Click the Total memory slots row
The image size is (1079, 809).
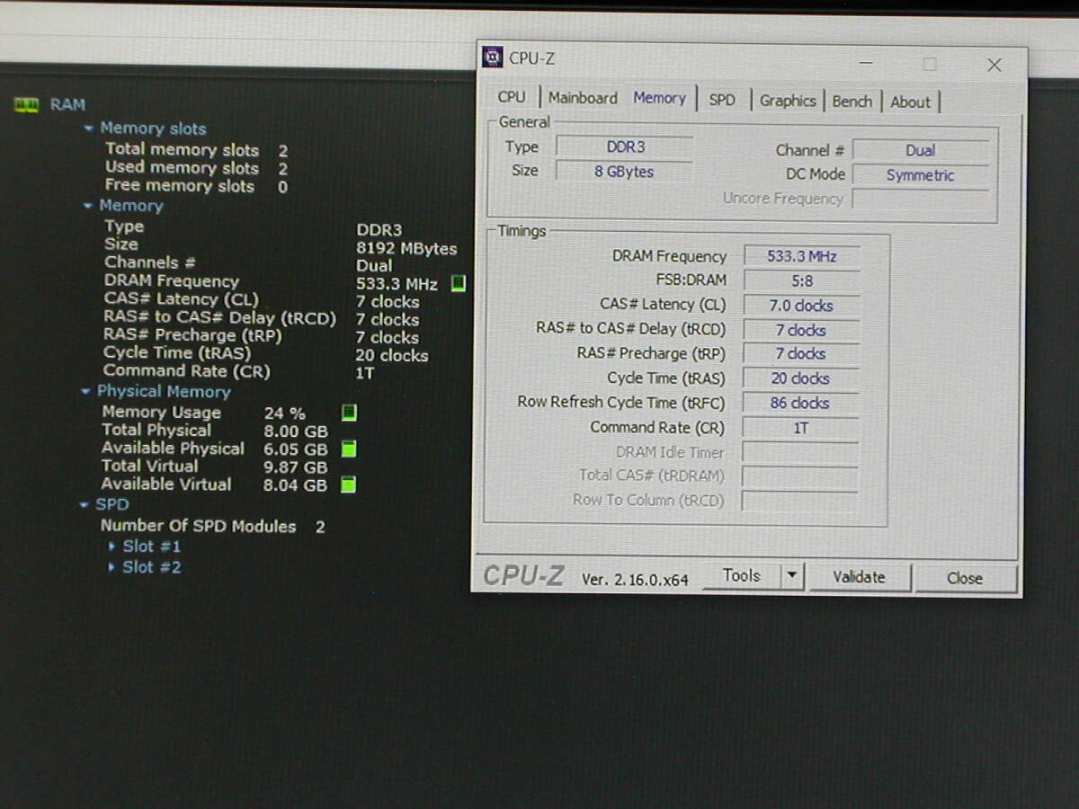point(196,150)
